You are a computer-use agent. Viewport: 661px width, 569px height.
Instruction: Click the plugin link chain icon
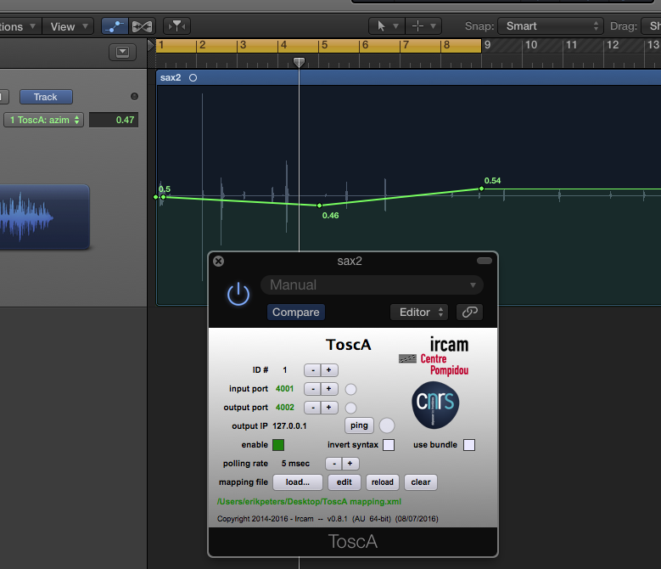469,313
